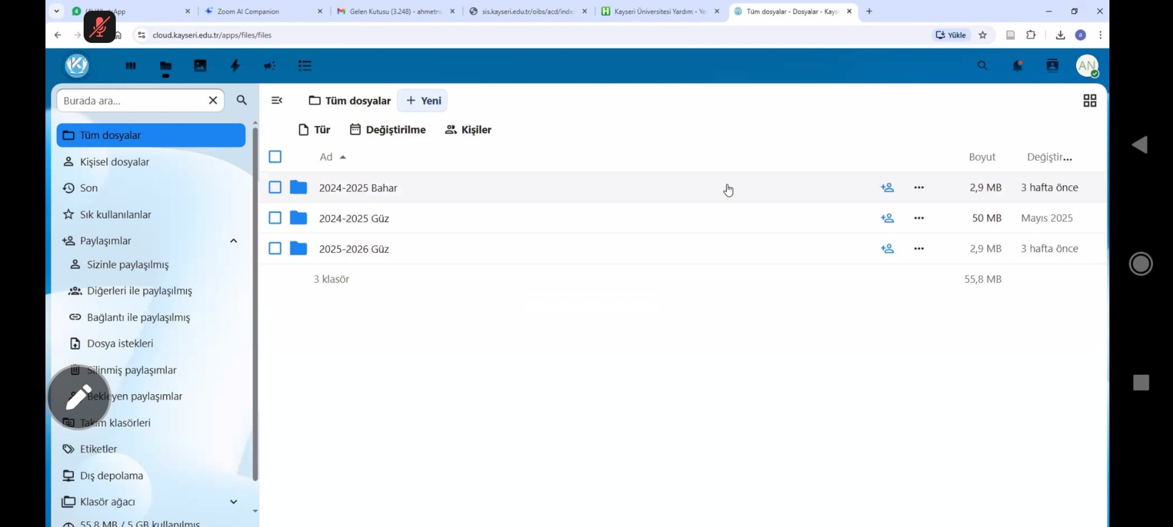
Task: Switch to the Gelen Kutusu Gmail tab
Action: coord(395,11)
